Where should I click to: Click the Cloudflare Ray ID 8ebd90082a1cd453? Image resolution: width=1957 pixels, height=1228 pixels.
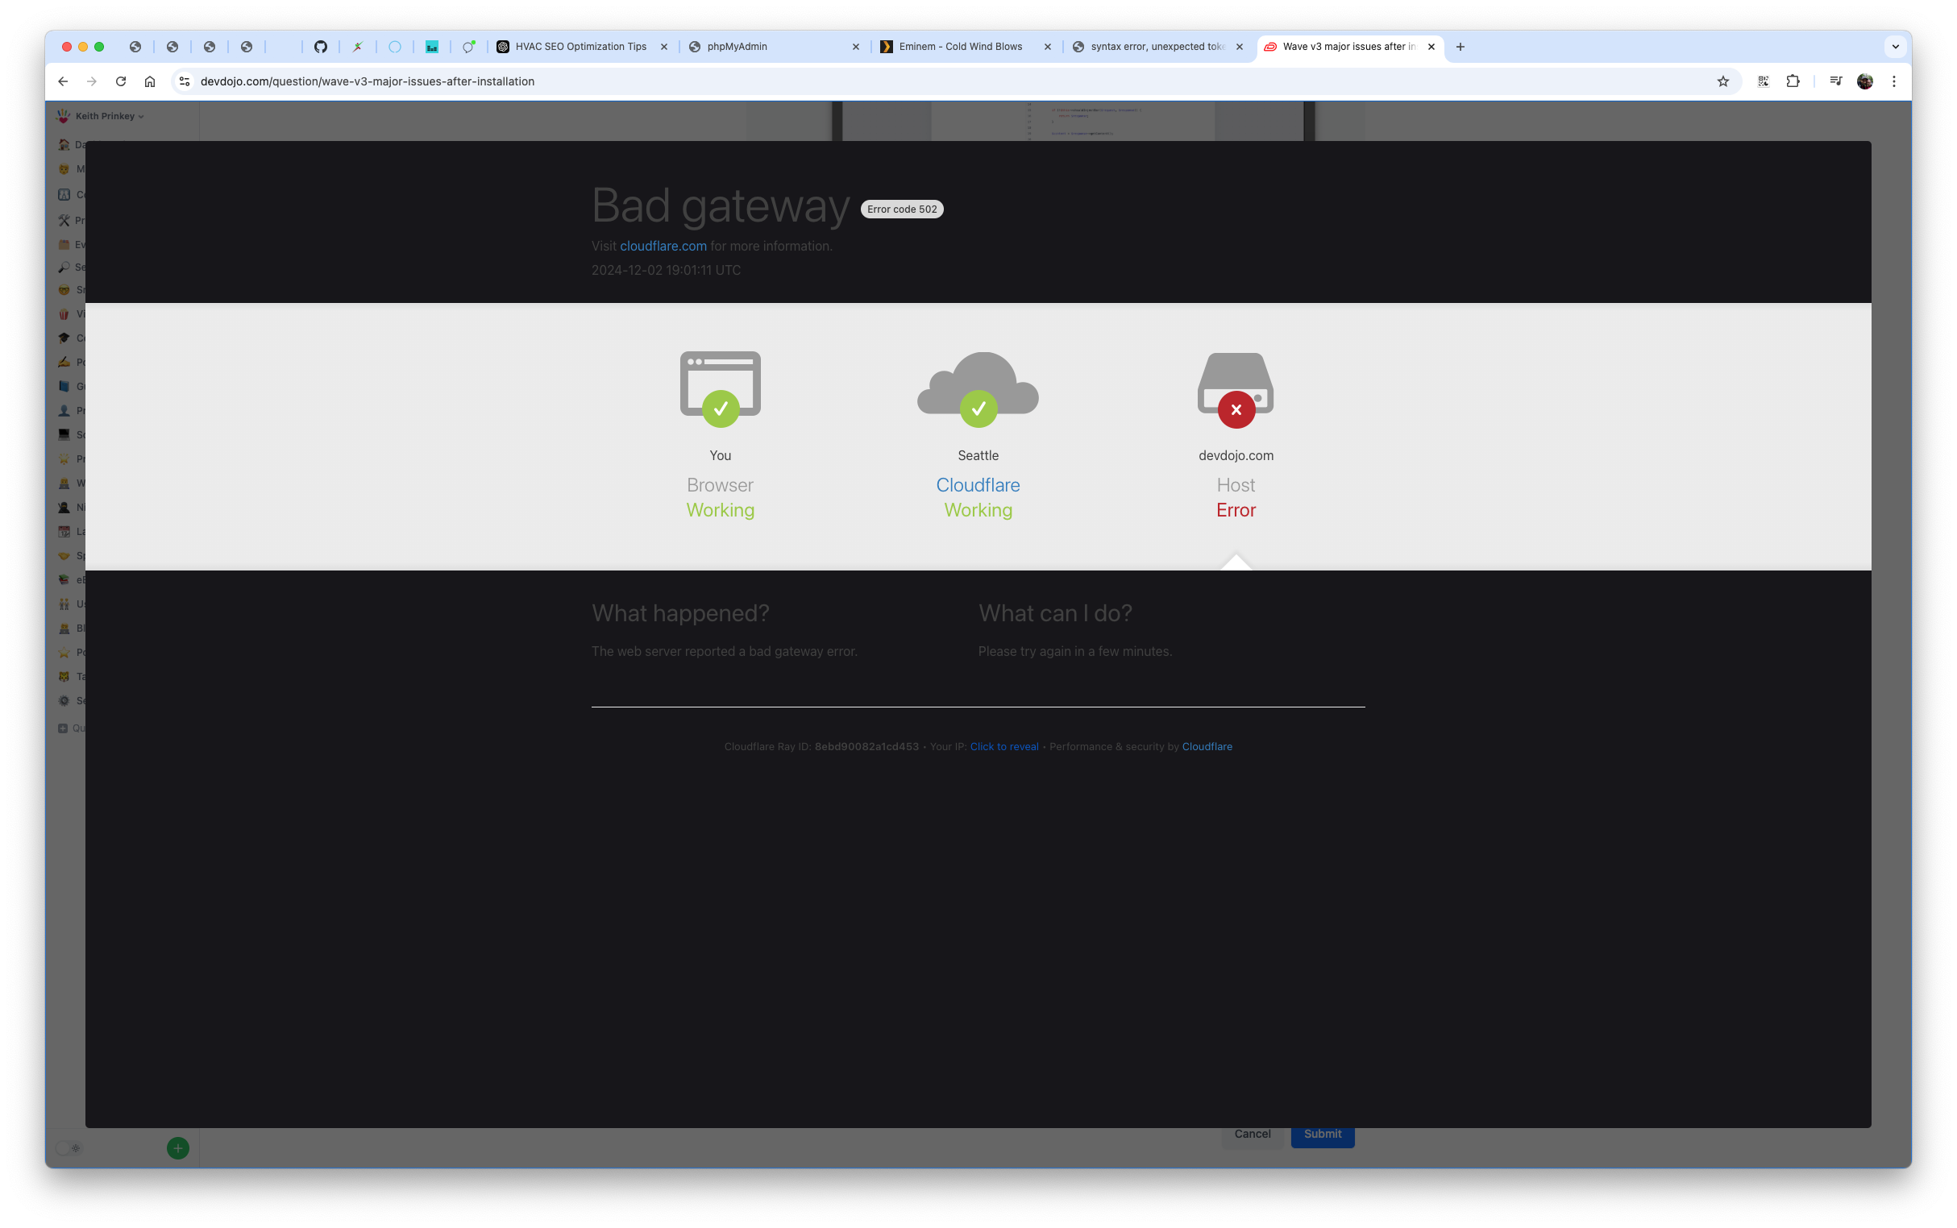click(866, 746)
